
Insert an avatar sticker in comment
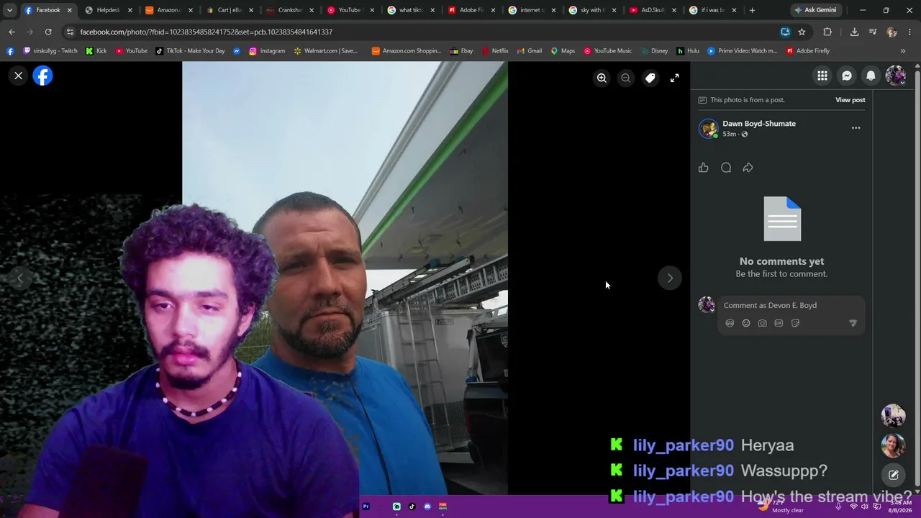[730, 324]
